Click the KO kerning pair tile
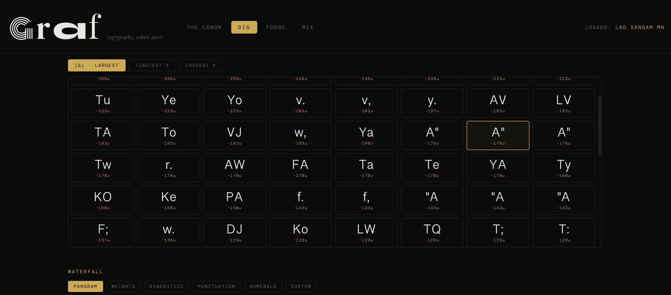 click(x=103, y=200)
